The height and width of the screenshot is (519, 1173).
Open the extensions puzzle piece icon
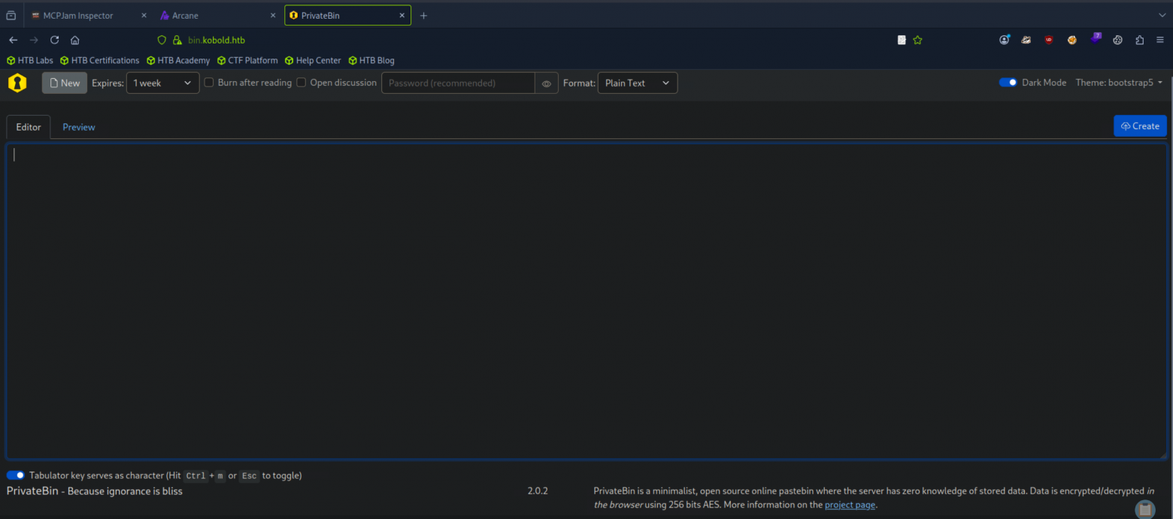tap(1140, 40)
